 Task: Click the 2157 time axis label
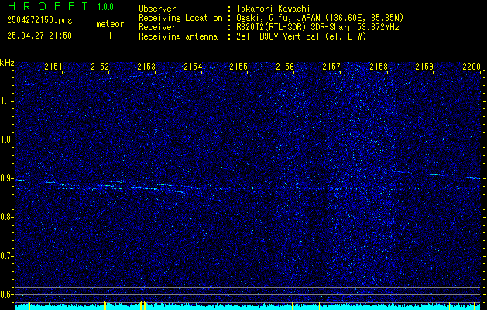331,66
